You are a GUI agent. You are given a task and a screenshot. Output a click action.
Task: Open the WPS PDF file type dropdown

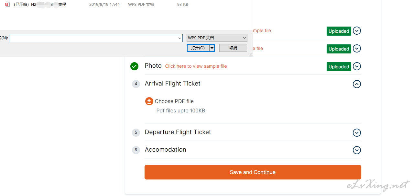217,38
